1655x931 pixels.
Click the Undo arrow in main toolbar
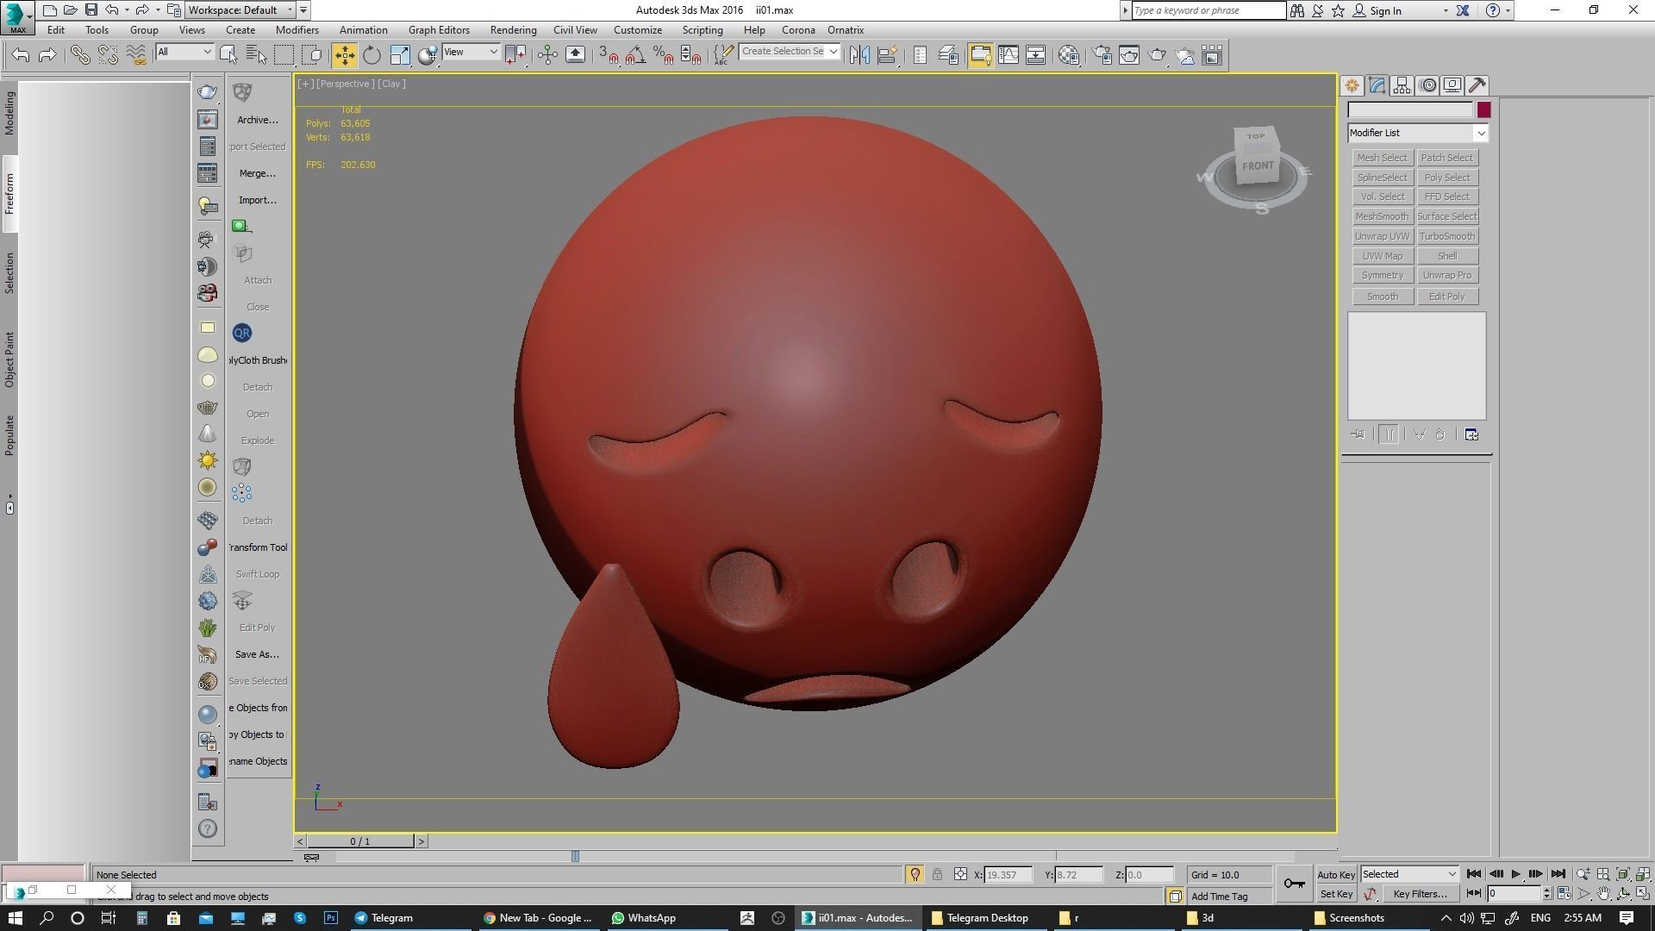pyautogui.click(x=21, y=55)
